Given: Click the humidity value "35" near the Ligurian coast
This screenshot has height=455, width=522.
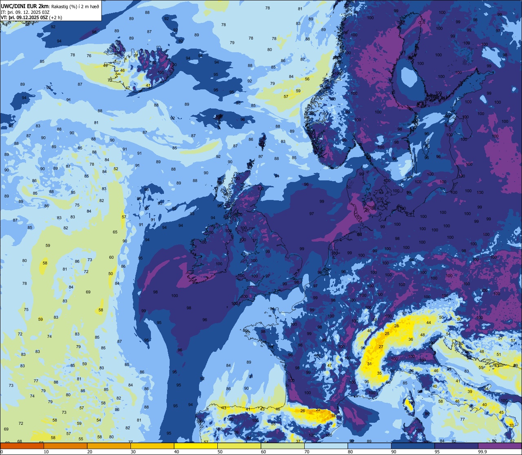Looking at the screenshot, I should 379,373.
